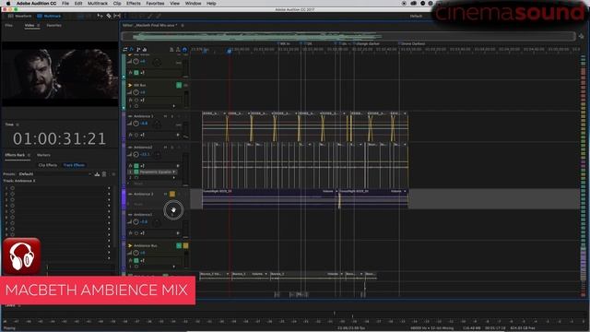
Task: Switch to the Files panel tab
Action: pyautogui.click(x=9, y=25)
